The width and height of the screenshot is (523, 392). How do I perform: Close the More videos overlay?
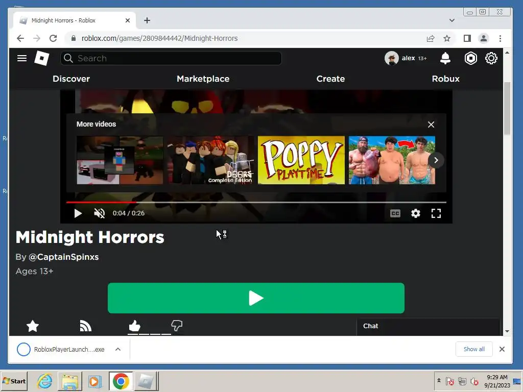(431, 125)
